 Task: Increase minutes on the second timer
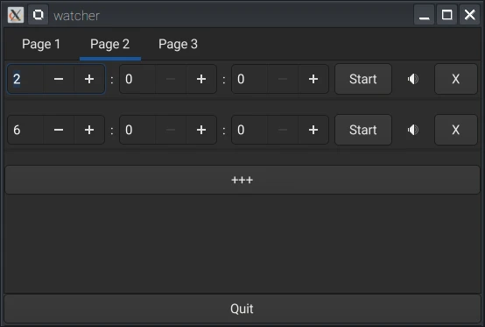(x=201, y=130)
